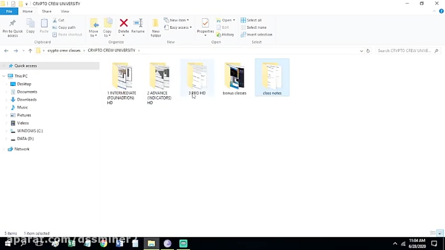Refresh the current folder view
This screenshot has height=250, width=445.
pyautogui.click(x=368, y=51)
